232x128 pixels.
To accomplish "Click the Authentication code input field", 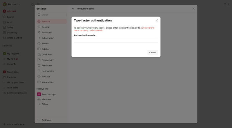I will pyautogui.click(x=116, y=40).
